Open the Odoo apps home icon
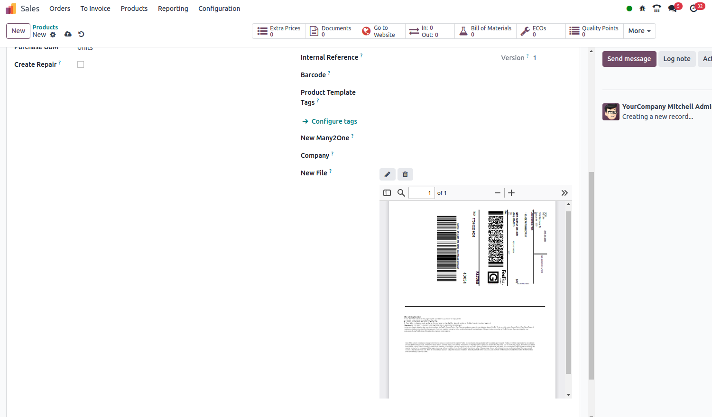 [x=11, y=9]
